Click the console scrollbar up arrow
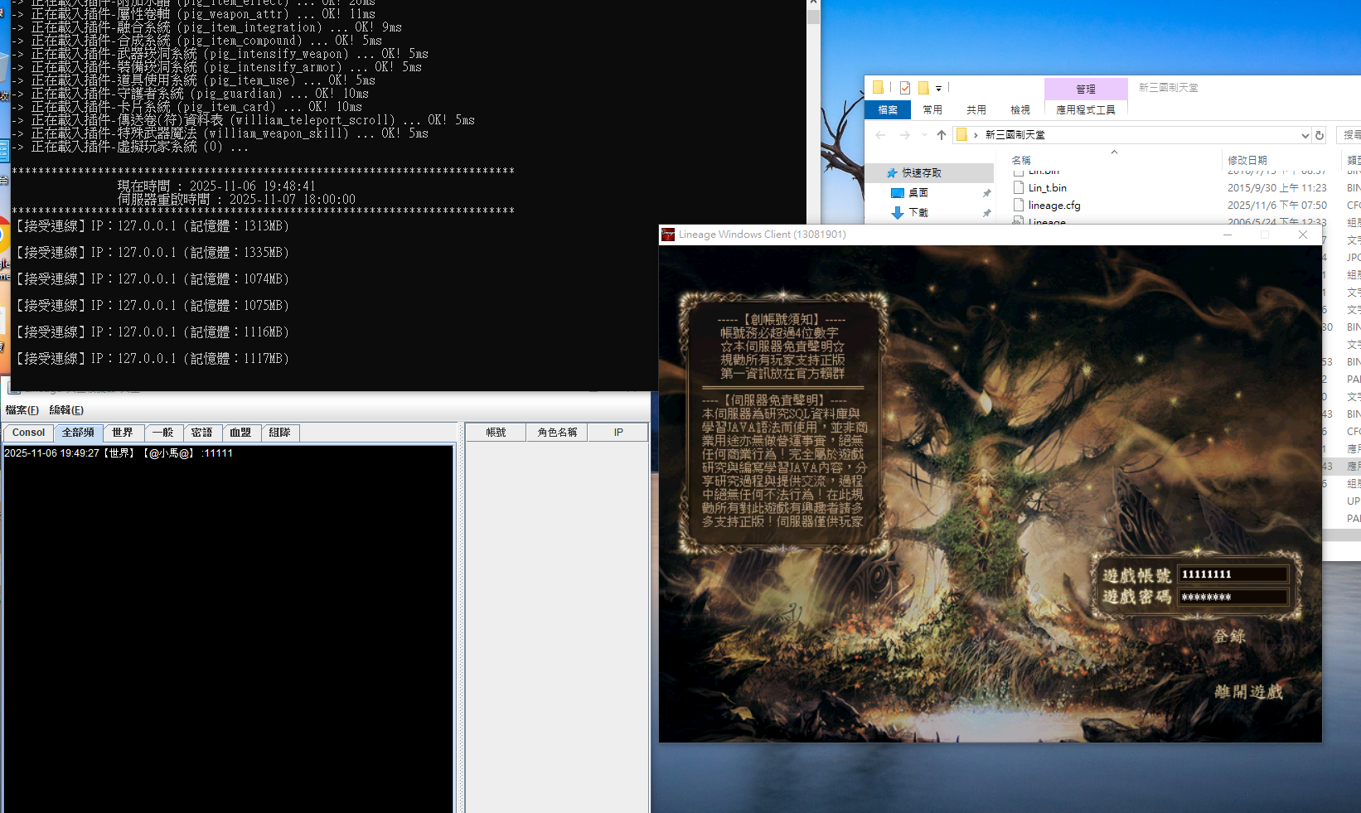The height and width of the screenshot is (813, 1361). tap(813, 3)
